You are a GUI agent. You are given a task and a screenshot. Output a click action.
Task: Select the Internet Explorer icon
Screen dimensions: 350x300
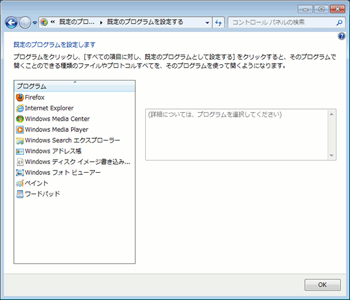(x=20, y=108)
